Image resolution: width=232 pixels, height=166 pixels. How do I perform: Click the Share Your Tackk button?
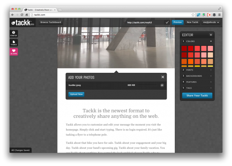[197, 96]
